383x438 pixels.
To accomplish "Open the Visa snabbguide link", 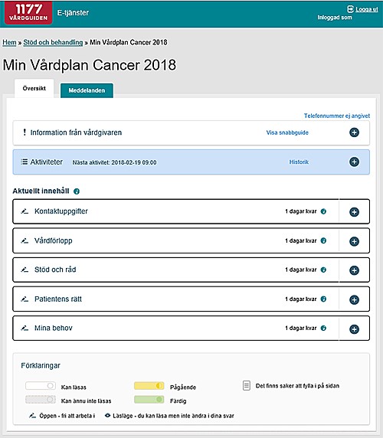I will click(287, 132).
